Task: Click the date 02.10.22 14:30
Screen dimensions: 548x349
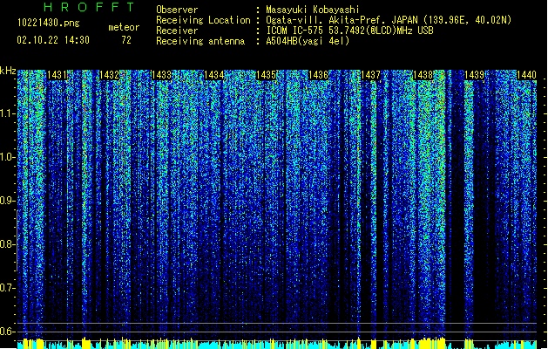Action: 53,40
